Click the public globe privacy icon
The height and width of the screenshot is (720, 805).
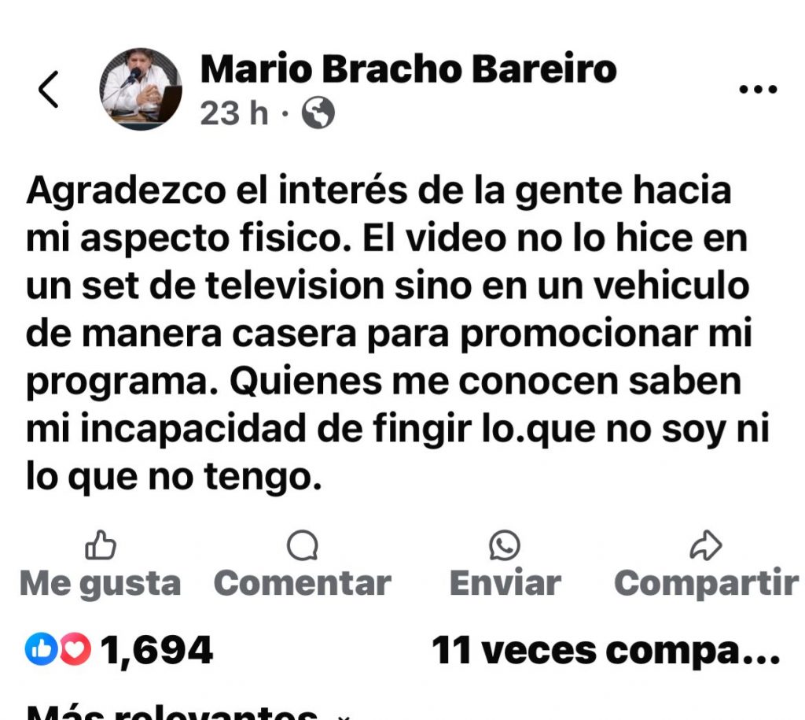point(318,113)
